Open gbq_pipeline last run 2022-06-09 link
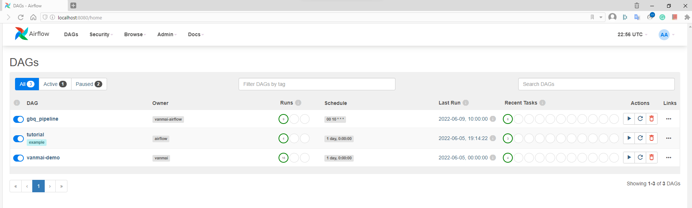Image resolution: width=692 pixels, height=208 pixels. pos(463,119)
